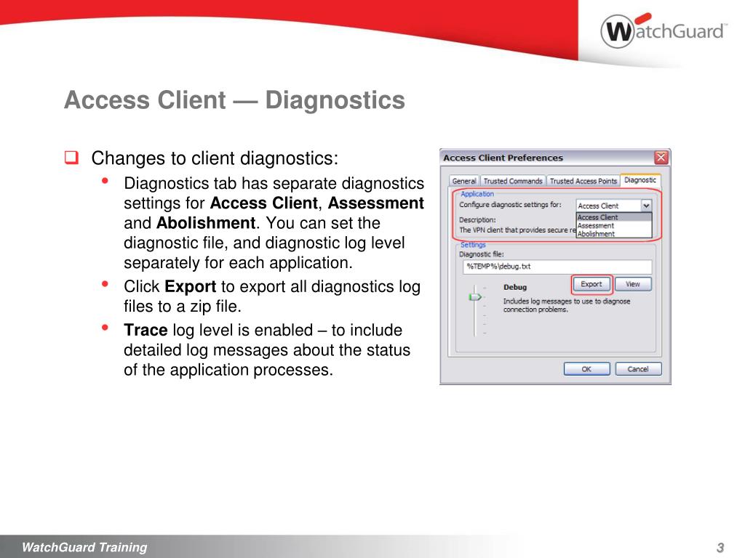Viewport: 745px width, 558px height.
Task: Cancel the Access Client Preferences dialog
Action: pyautogui.click(x=638, y=368)
